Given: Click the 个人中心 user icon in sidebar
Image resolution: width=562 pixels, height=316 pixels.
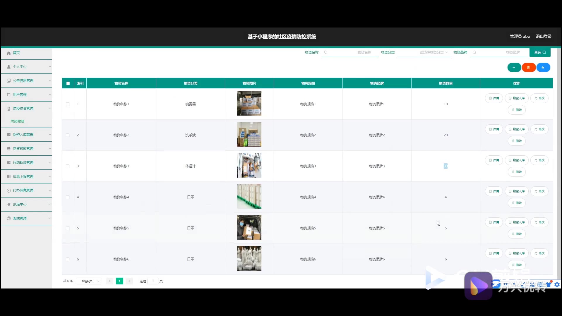Looking at the screenshot, I should [x=9, y=67].
